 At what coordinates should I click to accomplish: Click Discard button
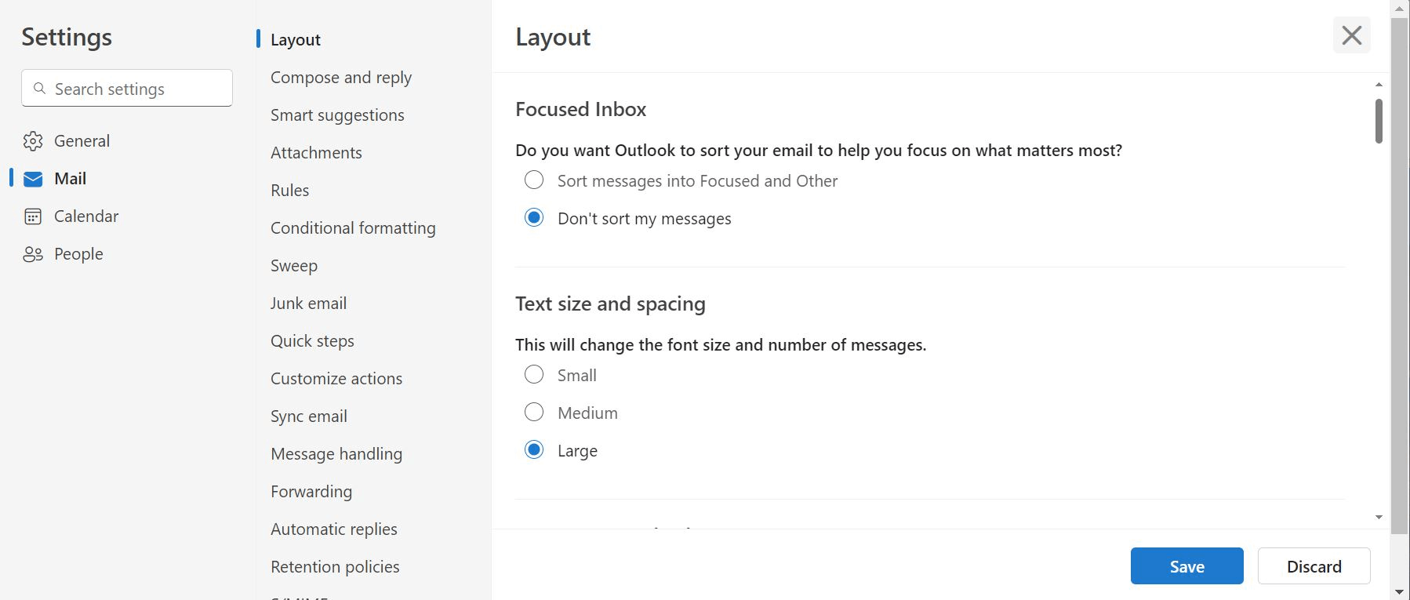pos(1314,566)
